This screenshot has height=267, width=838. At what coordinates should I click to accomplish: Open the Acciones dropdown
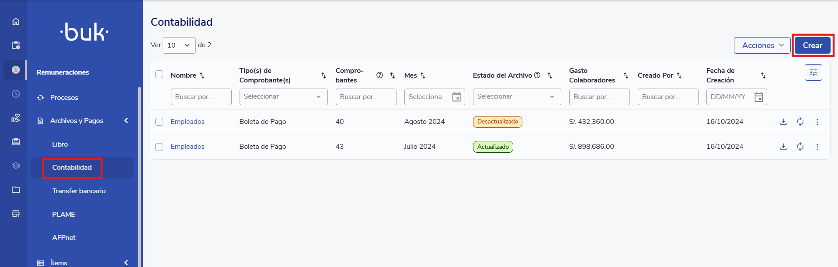click(762, 45)
